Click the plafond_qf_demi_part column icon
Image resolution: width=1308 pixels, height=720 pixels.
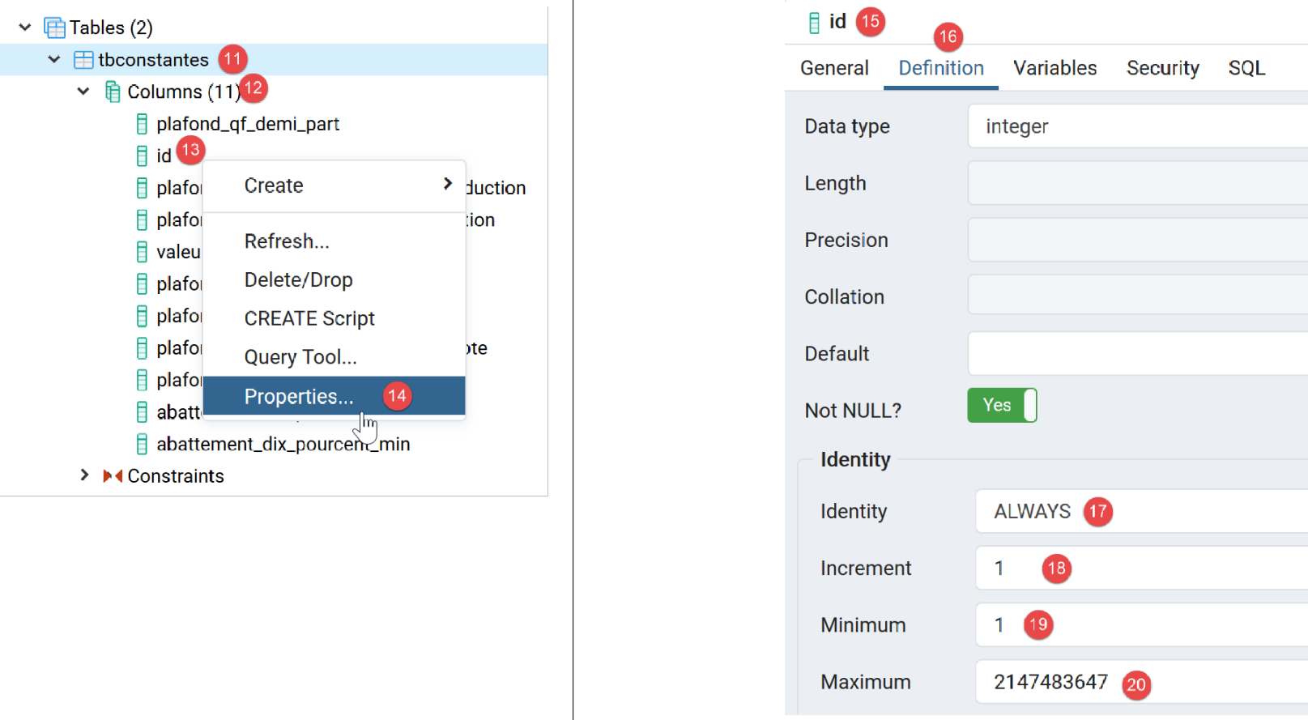pyautogui.click(x=142, y=124)
